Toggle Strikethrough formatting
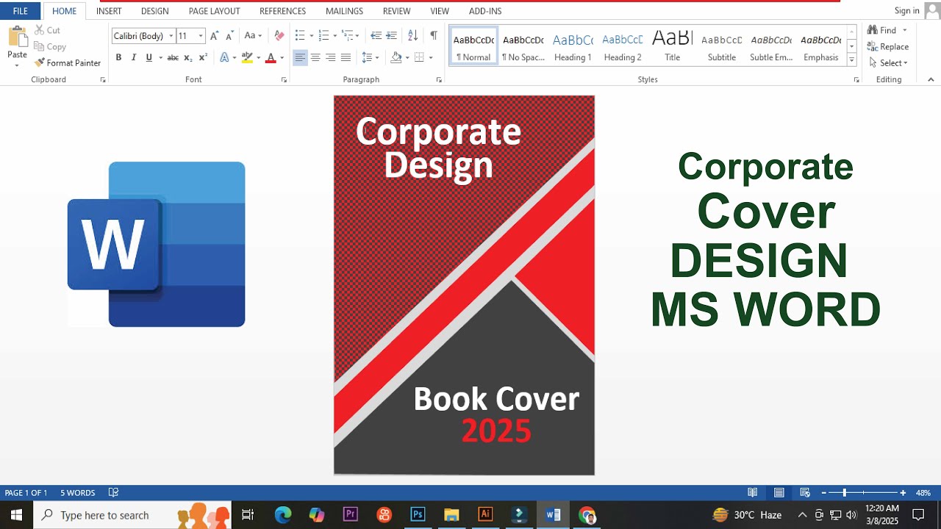941x529 pixels. (x=173, y=57)
